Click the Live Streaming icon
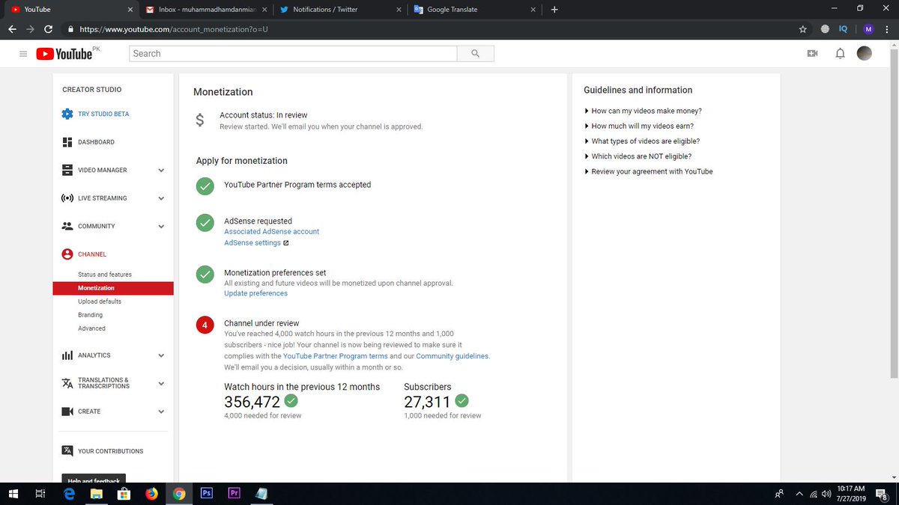 67,198
